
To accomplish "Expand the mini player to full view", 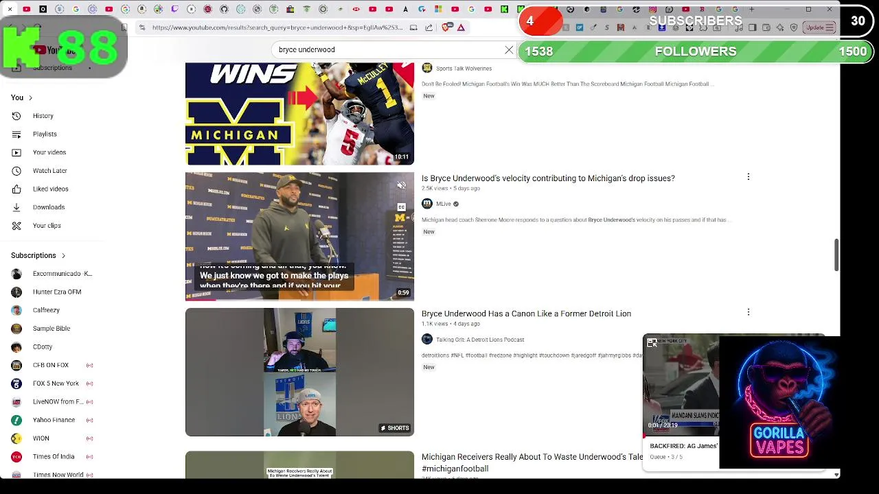I will [x=652, y=343].
